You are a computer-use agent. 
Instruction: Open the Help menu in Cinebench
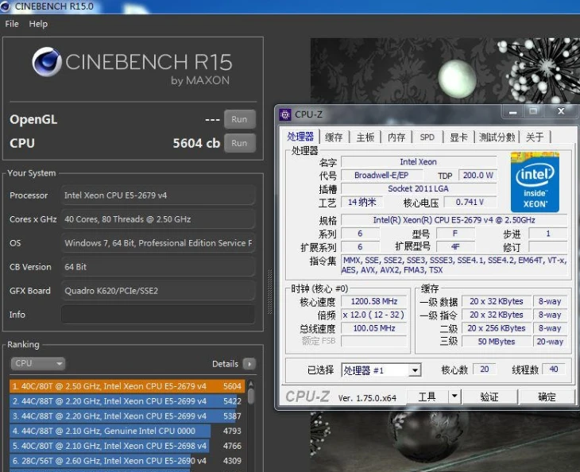[x=38, y=24]
